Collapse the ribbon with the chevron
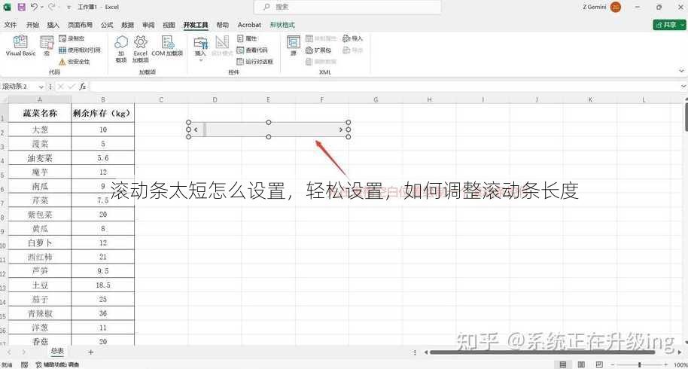The image size is (688, 369). tap(681, 71)
